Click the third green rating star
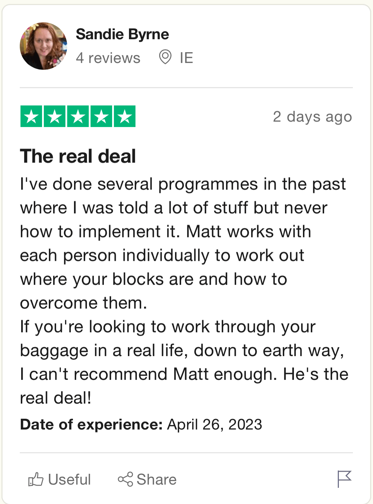The image size is (373, 504). click(x=78, y=116)
